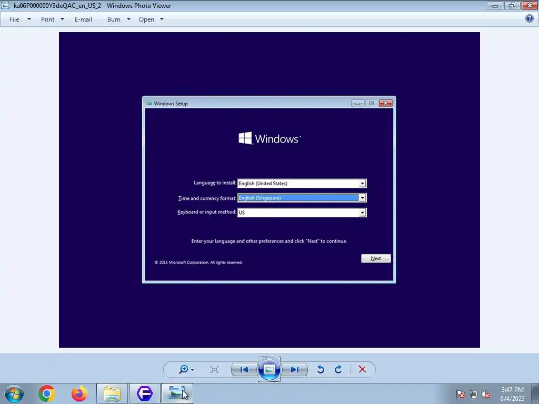The image size is (539, 404).
Task: Click the actual size button
Action: (x=214, y=370)
